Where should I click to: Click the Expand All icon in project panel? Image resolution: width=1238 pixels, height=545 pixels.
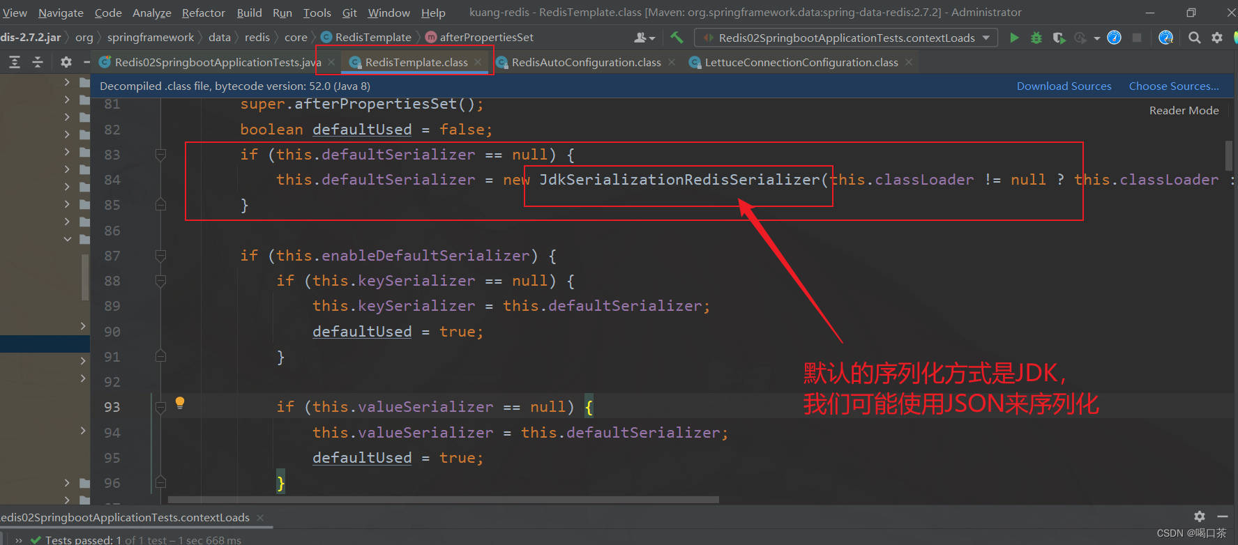pos(14,62)
